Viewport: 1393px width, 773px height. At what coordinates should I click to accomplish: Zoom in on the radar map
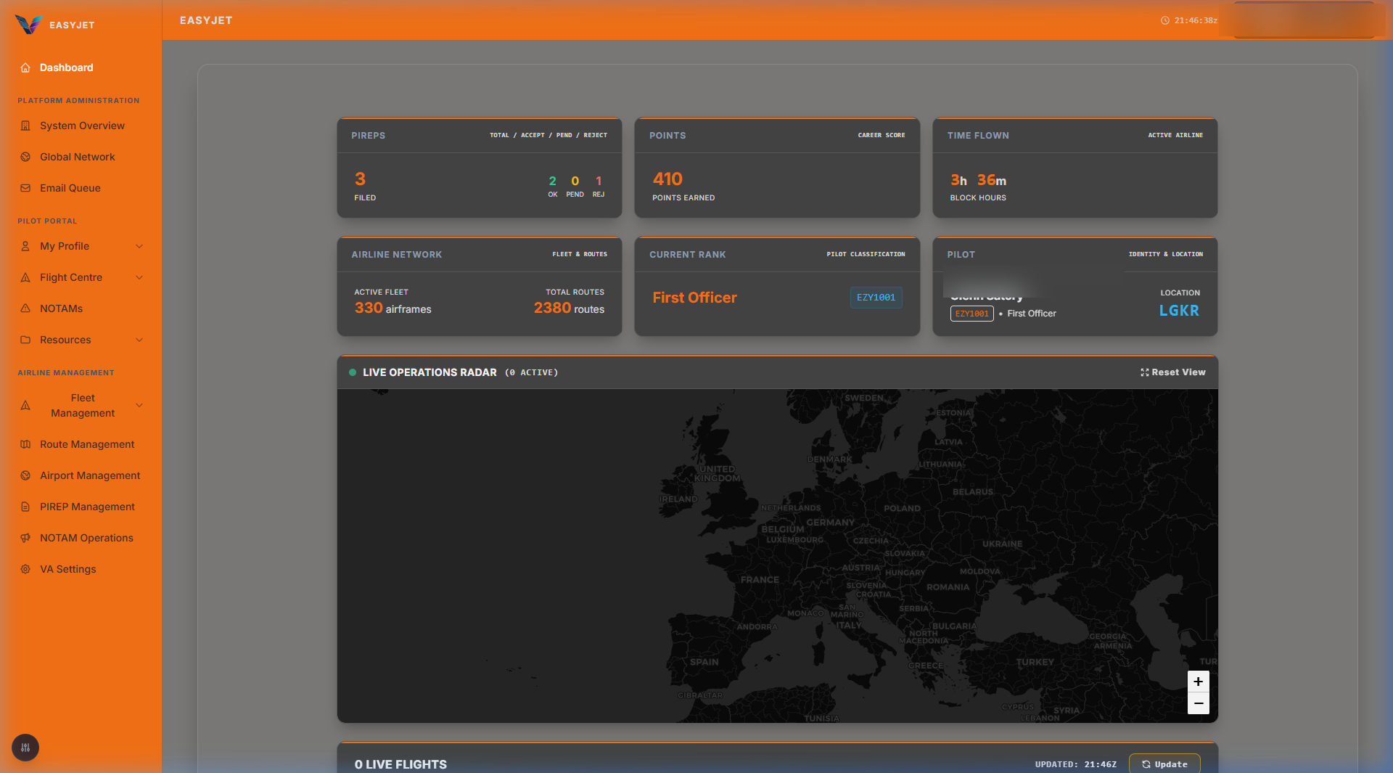[x=1199, y=682]
